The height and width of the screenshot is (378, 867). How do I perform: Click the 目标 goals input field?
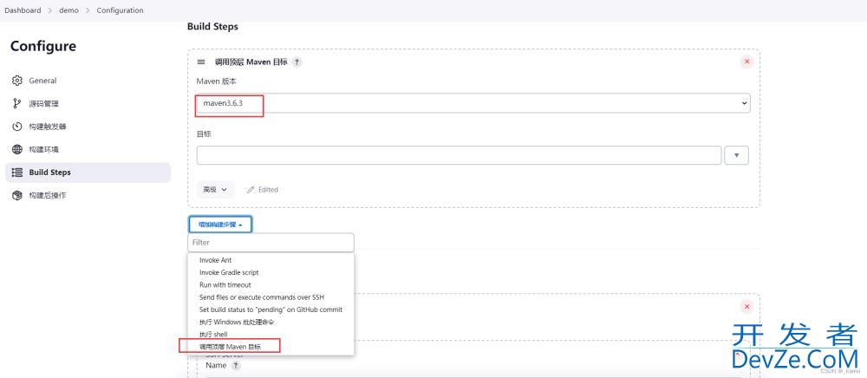[x=459, y=155]
